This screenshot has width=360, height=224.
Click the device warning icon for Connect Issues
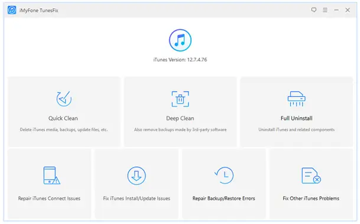[x=51, y=176]
